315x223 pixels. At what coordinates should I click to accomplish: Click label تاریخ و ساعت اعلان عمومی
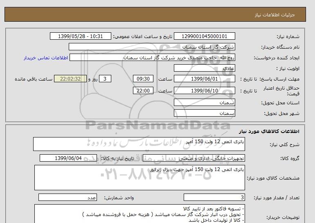143,36
